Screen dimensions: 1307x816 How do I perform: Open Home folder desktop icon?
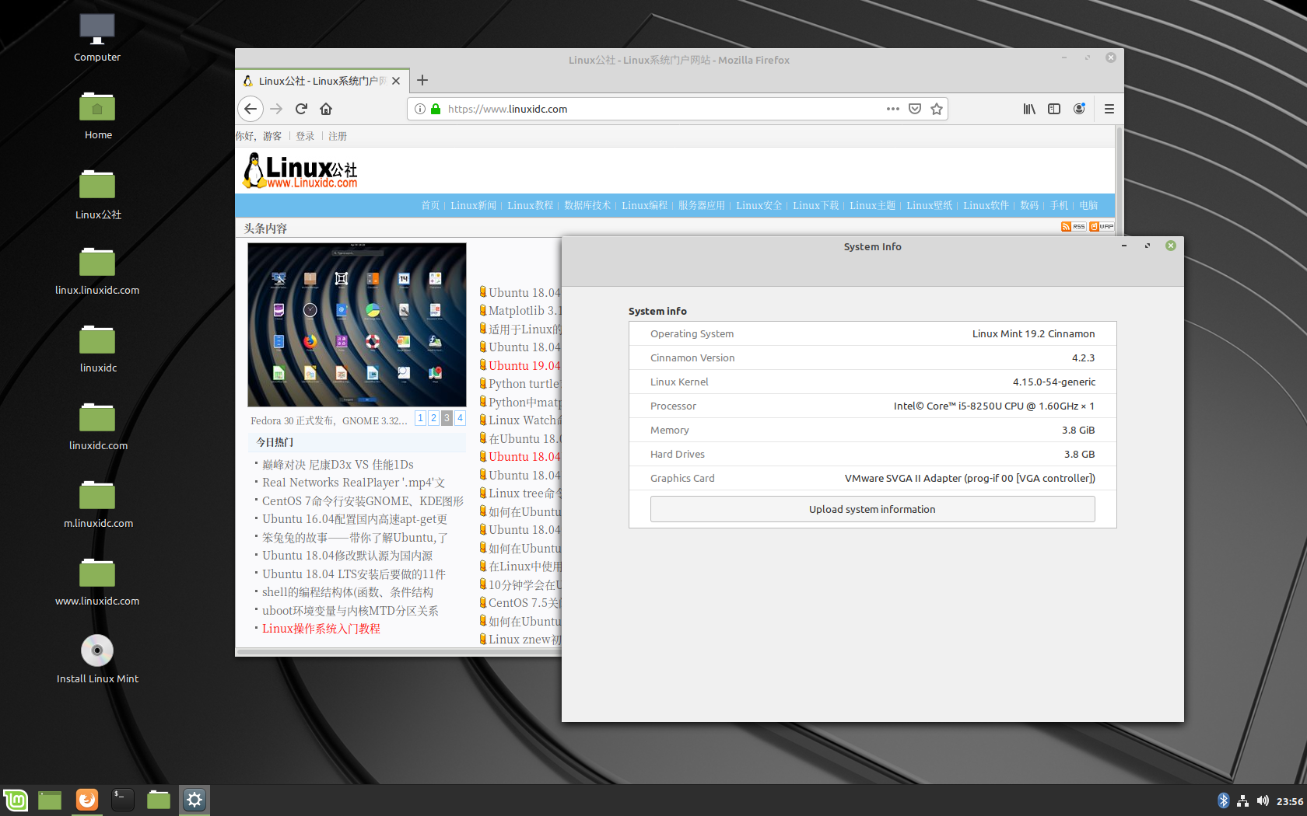(x=97, y=115)
